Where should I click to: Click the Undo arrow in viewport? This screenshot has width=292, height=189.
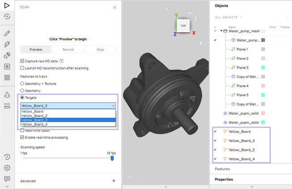[129, 178]
